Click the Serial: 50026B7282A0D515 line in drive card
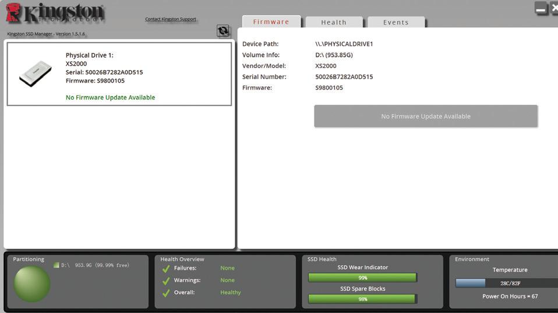The height and width of the screenshot is (313, 558). coord(104,72)
